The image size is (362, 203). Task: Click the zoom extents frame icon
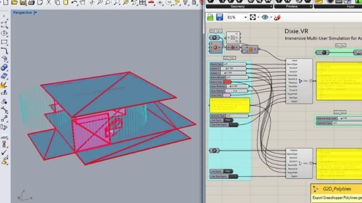253,17
